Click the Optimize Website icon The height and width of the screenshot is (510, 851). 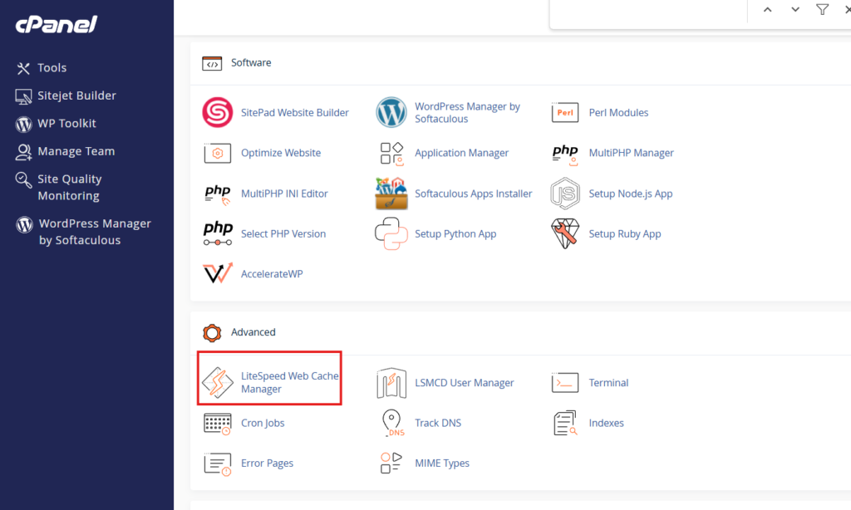(x=218, y=153)
